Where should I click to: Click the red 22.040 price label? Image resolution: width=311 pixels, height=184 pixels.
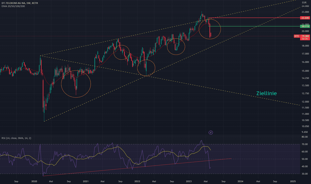[x=305, y=18]
